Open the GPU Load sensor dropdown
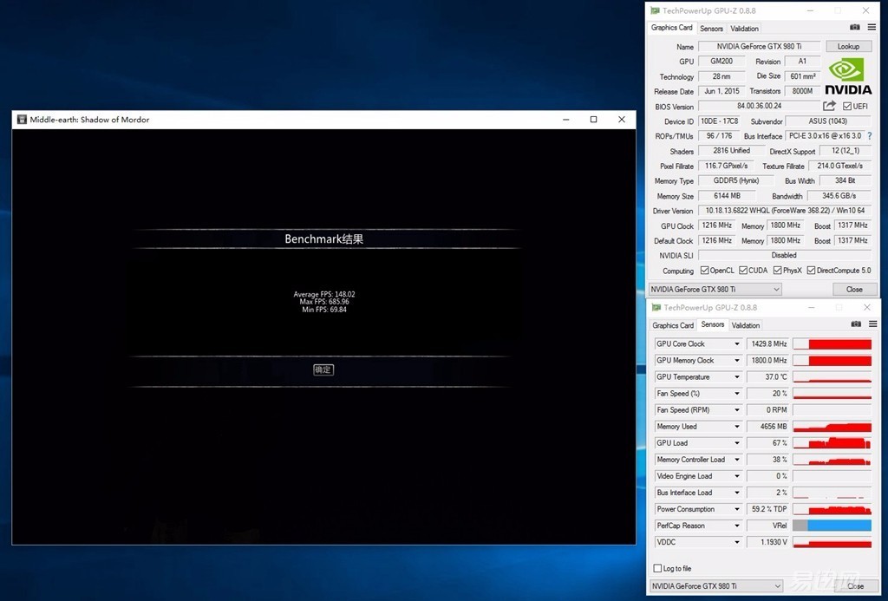888x601 pixels. [x=737, y=443]
